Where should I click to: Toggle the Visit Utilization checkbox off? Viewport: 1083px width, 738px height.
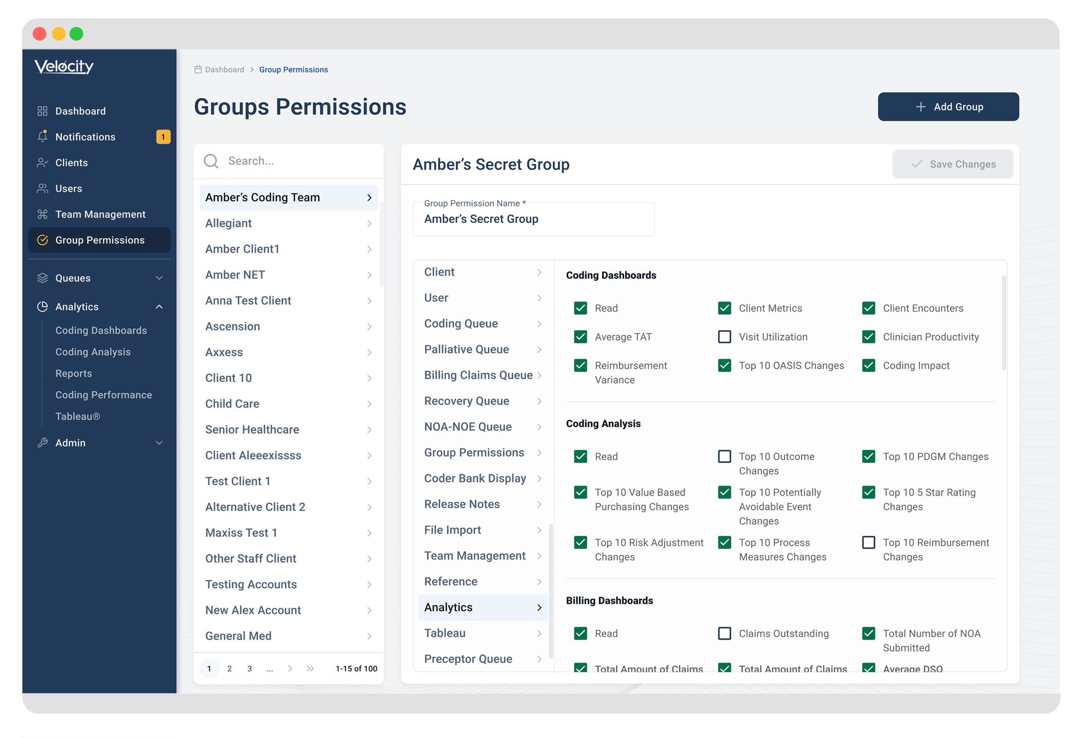point(723,337)
